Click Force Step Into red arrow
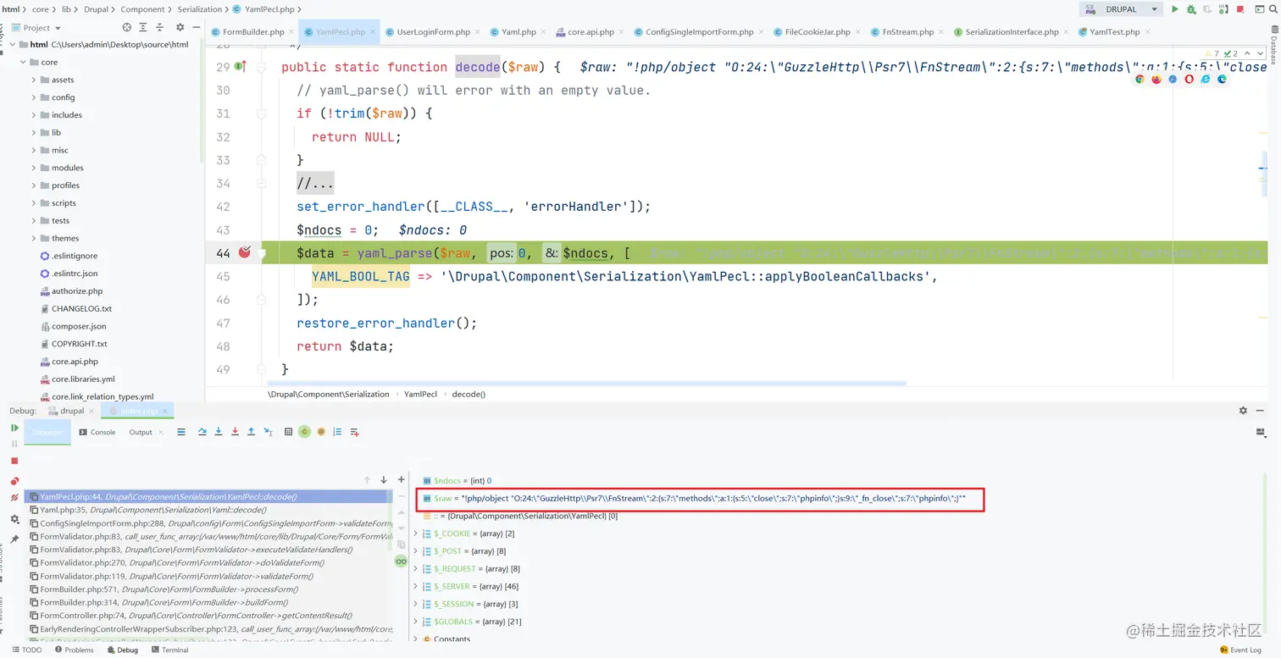1281x658 pixels. tap(235, 432)
